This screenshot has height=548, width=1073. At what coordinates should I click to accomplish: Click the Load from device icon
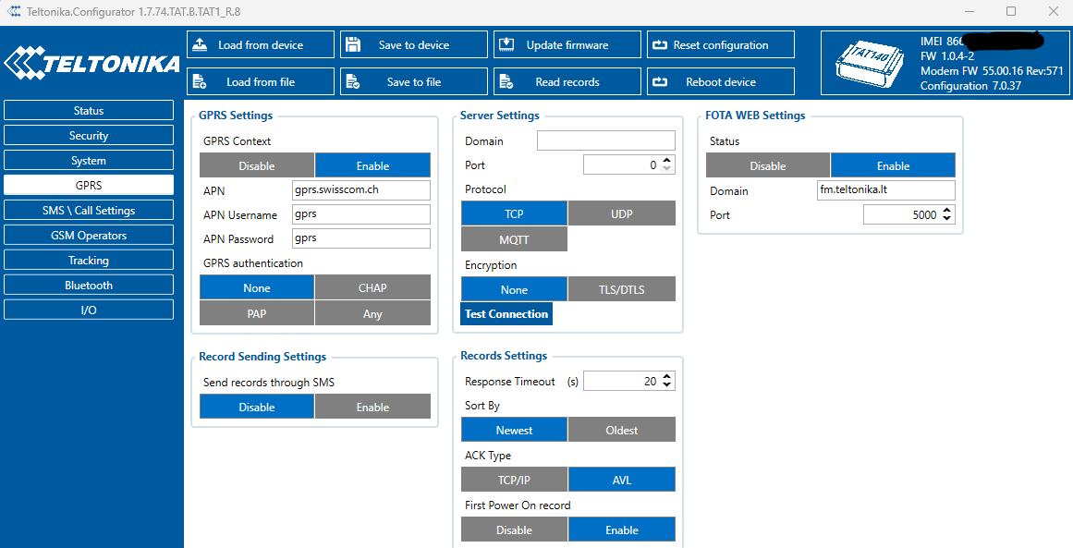[x=200, y=44]
